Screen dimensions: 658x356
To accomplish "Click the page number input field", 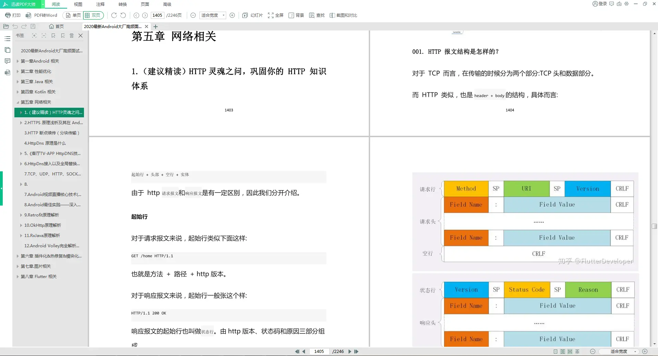I will coord(157,15).
